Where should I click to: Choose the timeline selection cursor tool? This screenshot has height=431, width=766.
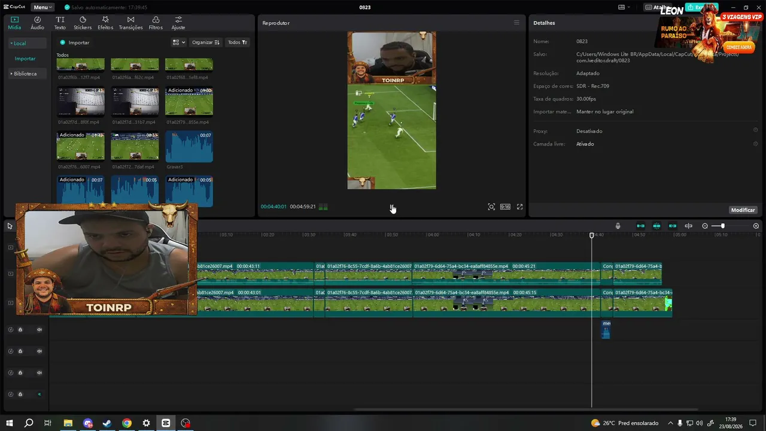coord(10,226)
